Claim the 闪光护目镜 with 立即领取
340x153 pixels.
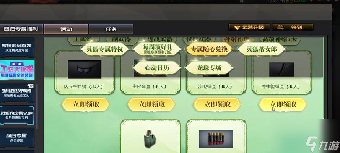(x=85, y=104)
